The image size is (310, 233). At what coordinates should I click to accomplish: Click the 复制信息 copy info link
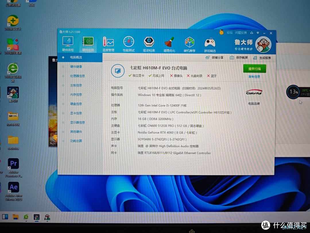254,77
